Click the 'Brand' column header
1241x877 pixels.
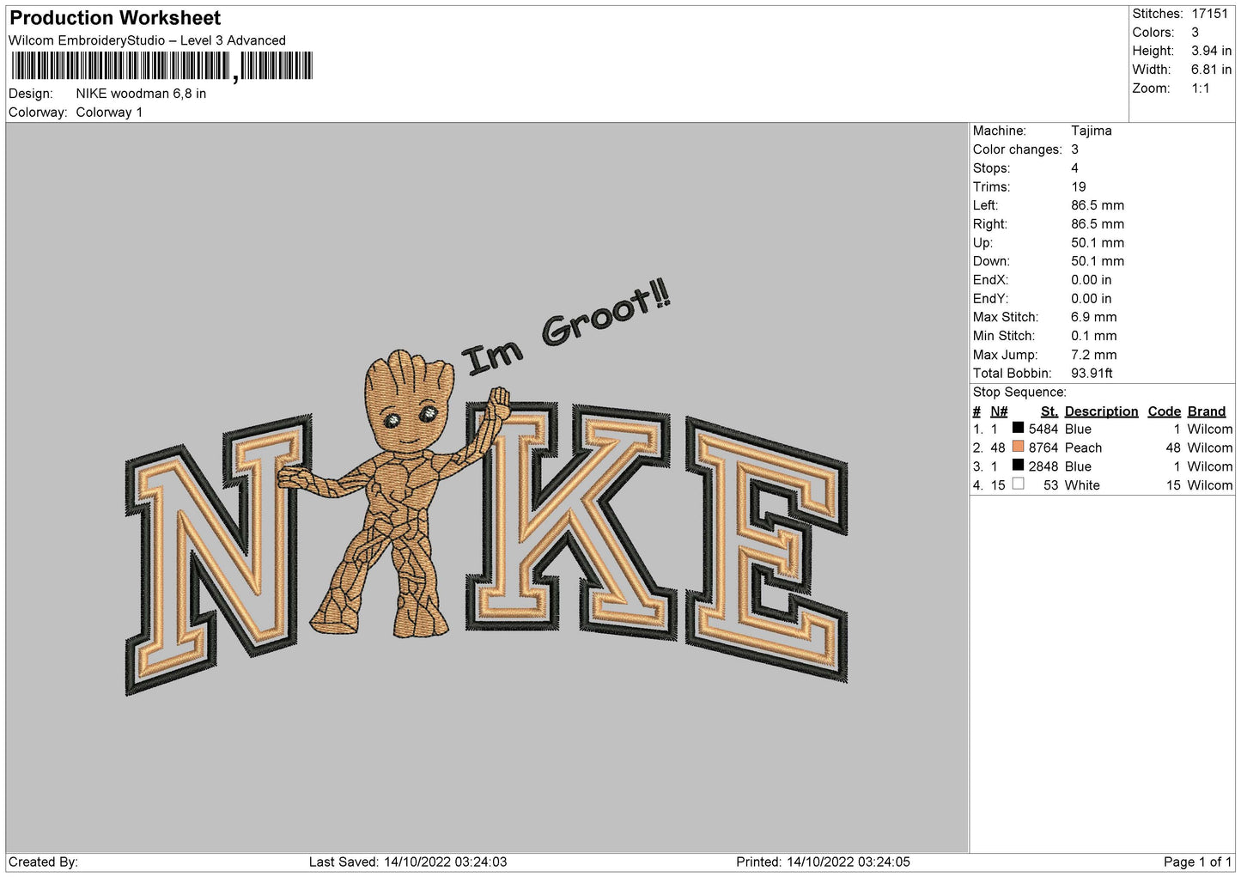coord(1207,411)
